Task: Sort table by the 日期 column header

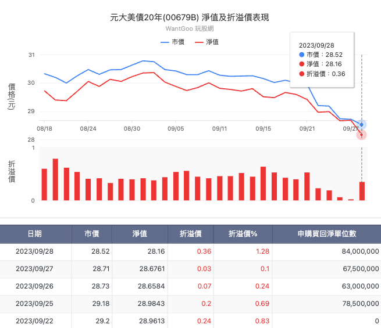Action: pyautogui.click(x=35, y=234)
